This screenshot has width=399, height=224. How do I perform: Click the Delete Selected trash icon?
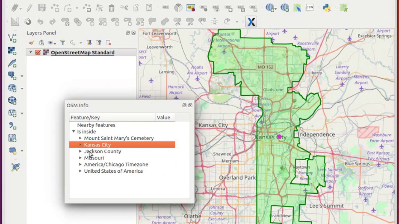coord(111,8)
